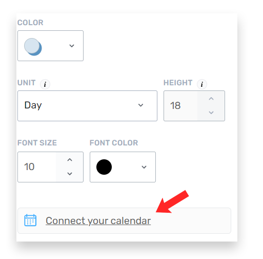Screen dimensions: 263x259
Task: Click the calendar icon beside Connect your calendar
Action: tap(30, 220)
